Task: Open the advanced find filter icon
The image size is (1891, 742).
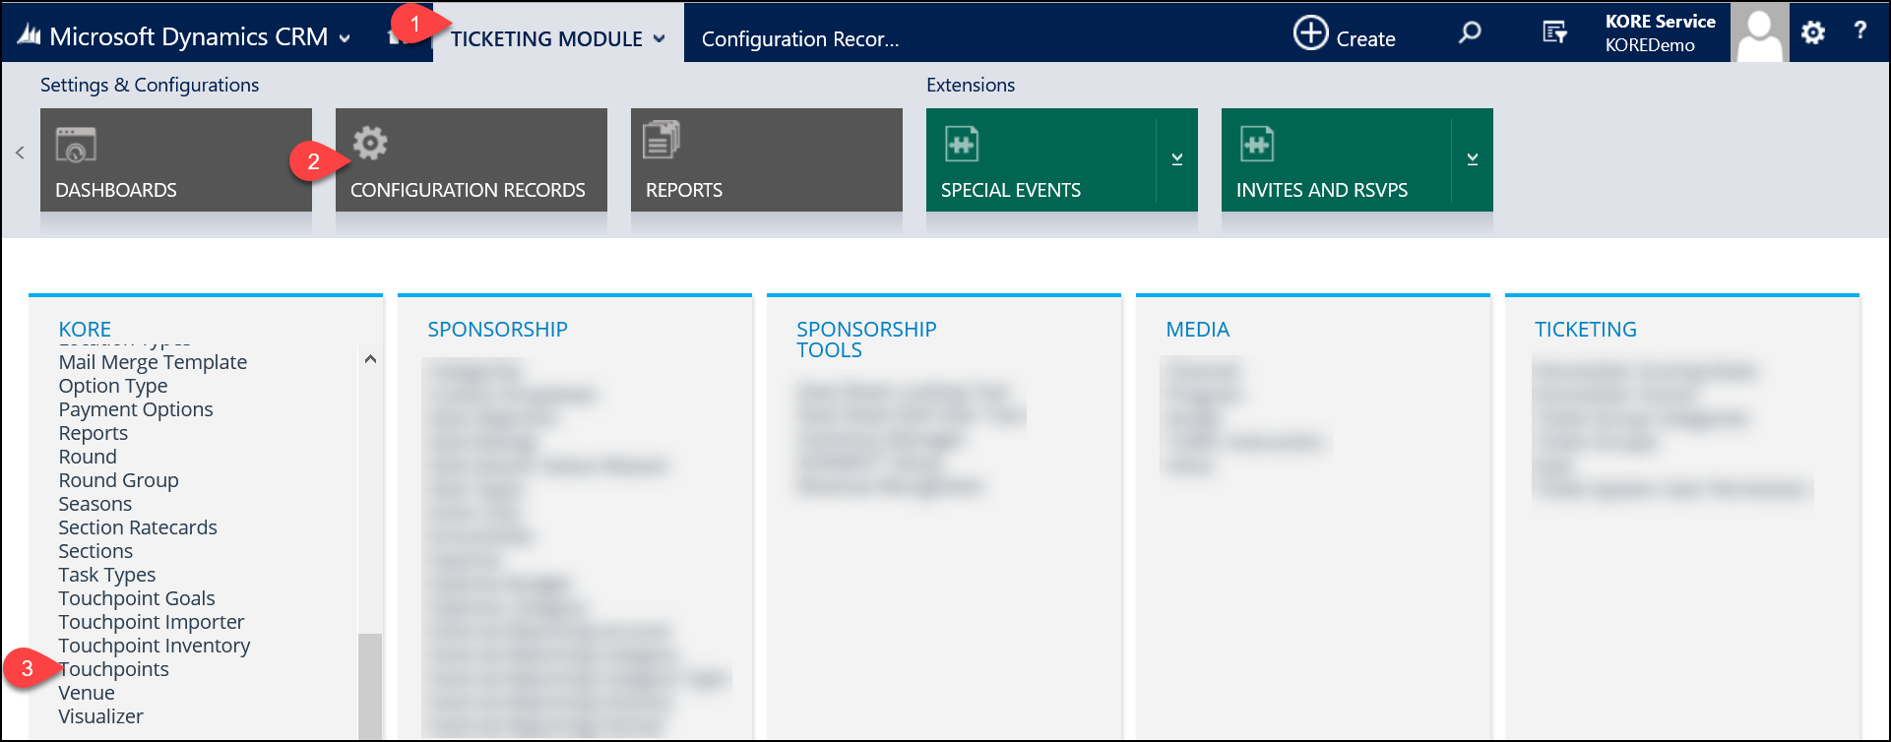Action: point(1554,32)
